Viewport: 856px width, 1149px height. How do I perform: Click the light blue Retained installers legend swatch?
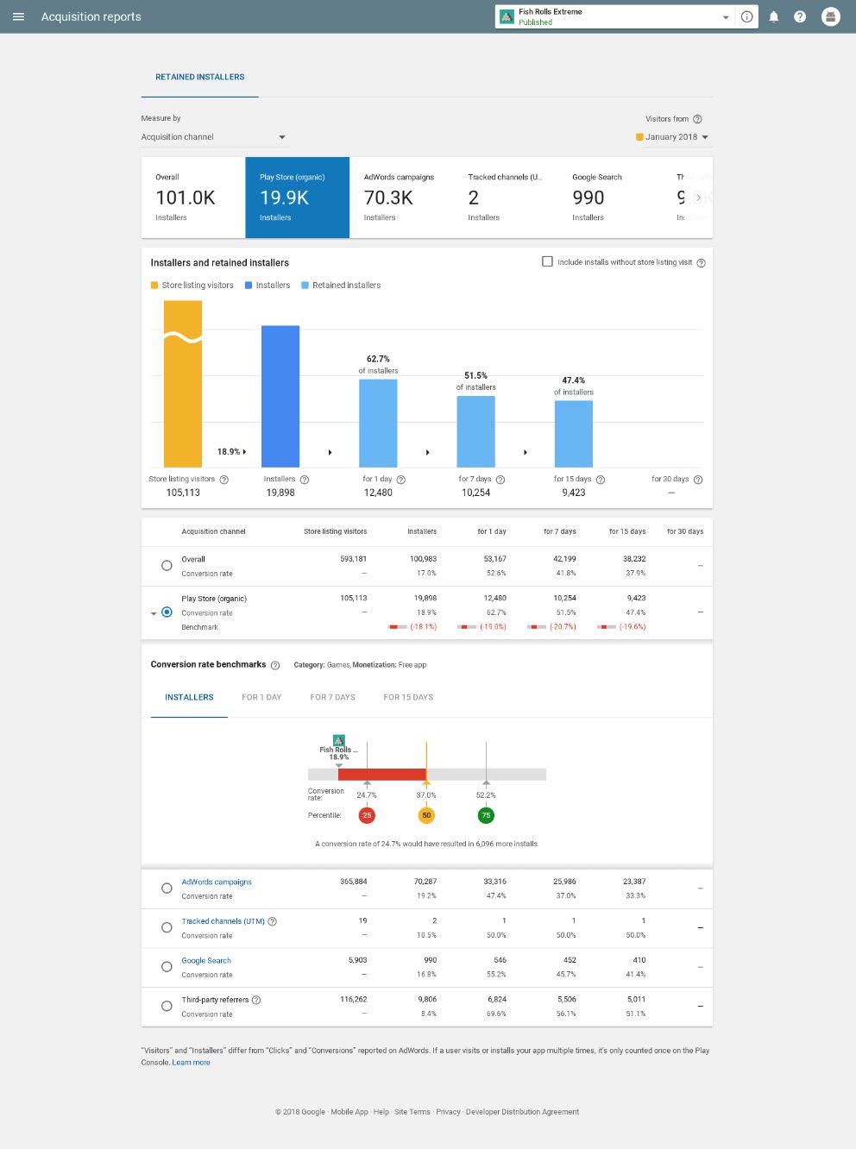[x=305, y=286]
